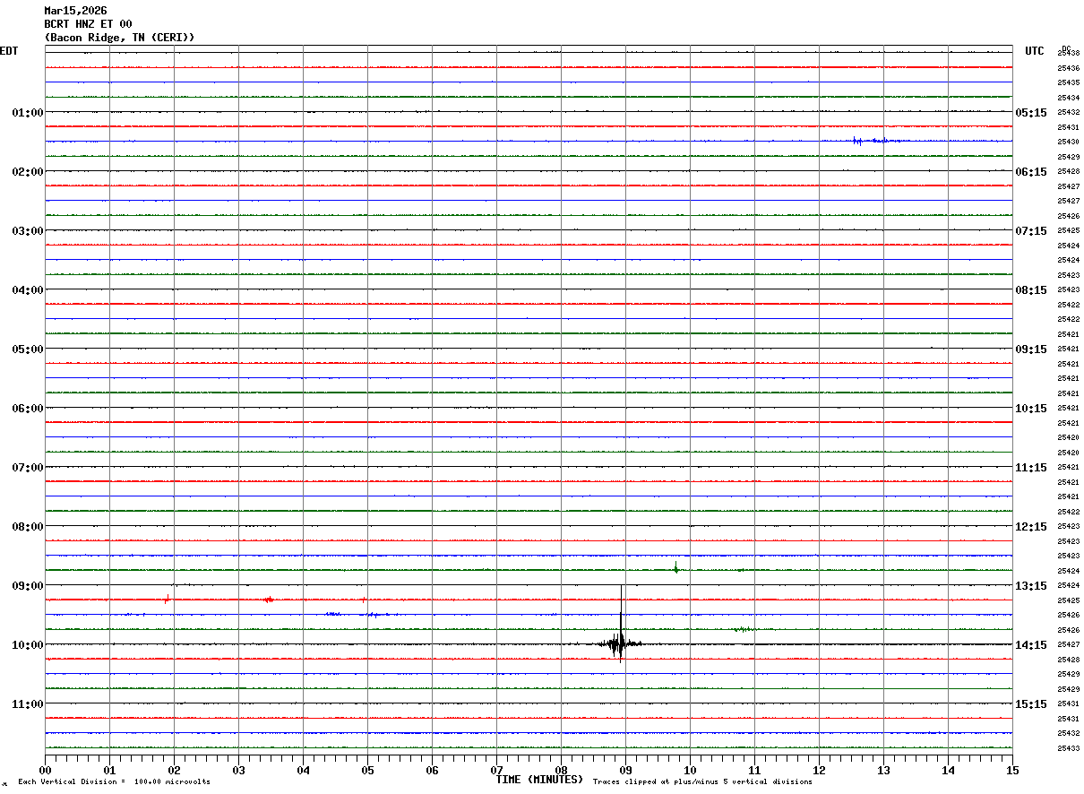Click the BCRT HNZ ET 00 station label
Image resolution: width=1084 pixels, height=794 pixels.
click(x=88, y=24)
